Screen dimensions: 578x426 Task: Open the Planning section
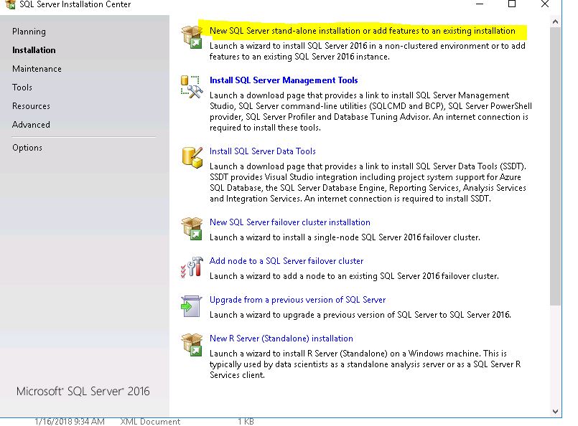pyautogui.click(x=29, y=32)
